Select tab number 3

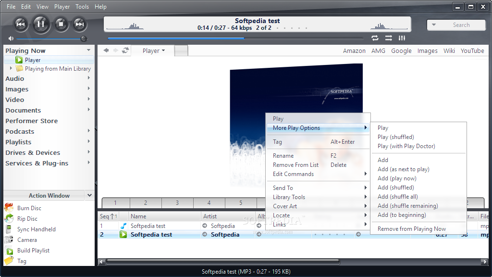tap(177, 202)
